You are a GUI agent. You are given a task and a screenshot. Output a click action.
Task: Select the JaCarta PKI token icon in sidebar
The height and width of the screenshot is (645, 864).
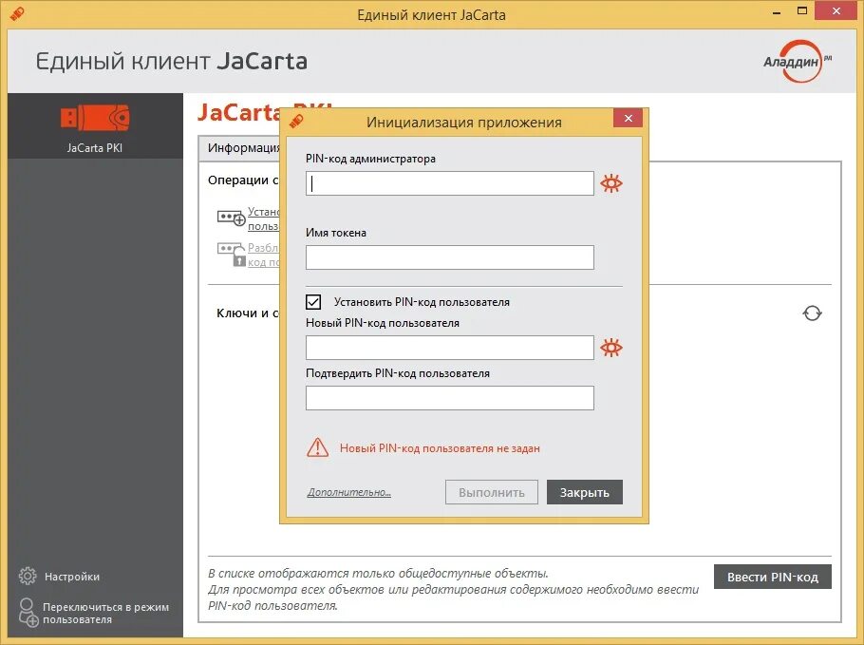[95, 118]
